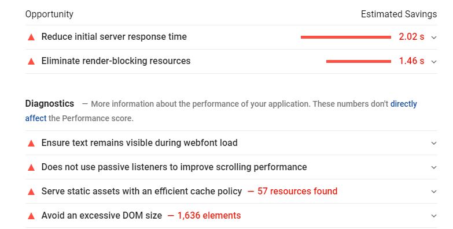453x229 pixels.
Task: Expand the Reduce initial server response time chevron
Action: coord(434,37)
